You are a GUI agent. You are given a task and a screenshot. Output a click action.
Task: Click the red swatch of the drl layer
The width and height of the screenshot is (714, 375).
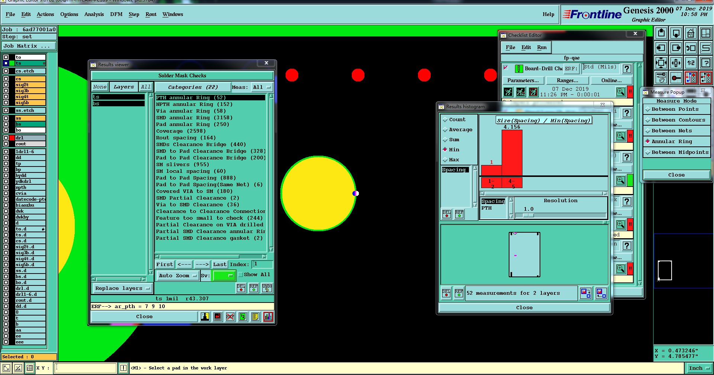click(x=12, y=138)
